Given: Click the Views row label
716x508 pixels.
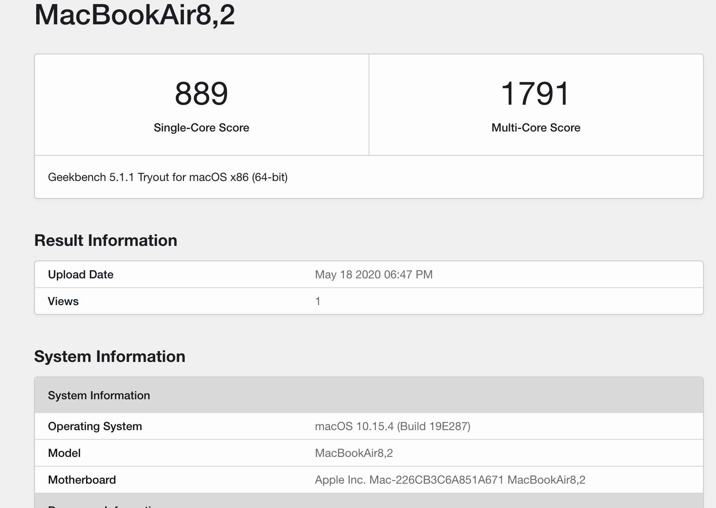Looking at the screenshot, I should coord(63,301).
